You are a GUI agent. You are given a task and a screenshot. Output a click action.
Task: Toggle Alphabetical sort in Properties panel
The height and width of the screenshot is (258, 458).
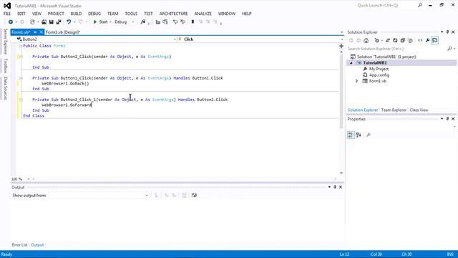point(359,135)
